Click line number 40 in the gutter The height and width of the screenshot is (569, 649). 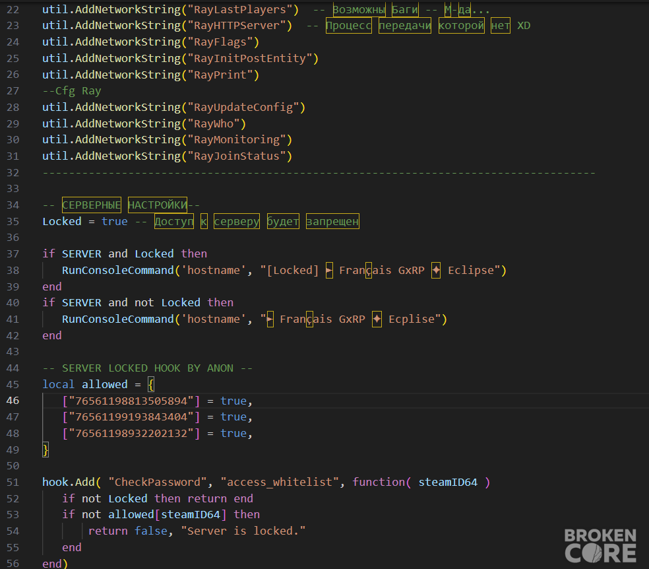[x=13, y=303]
